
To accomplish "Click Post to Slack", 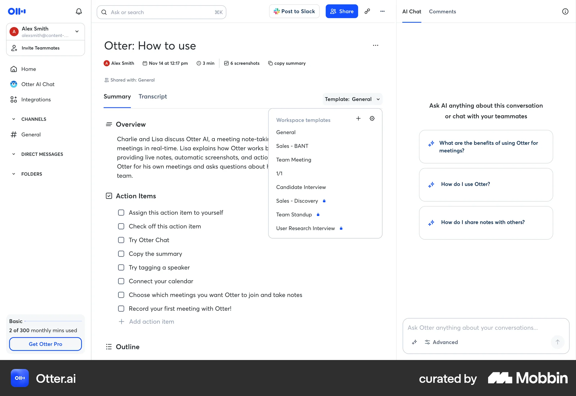I will pyautogui.click(x=294, y=11).
